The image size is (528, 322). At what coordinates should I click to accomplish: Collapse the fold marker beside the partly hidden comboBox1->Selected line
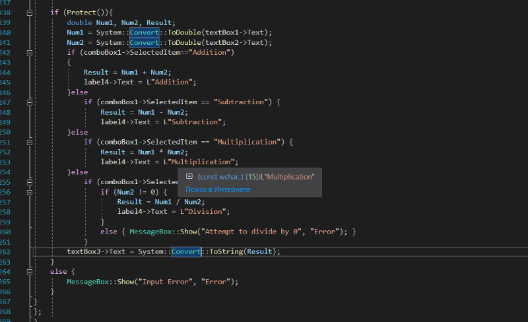[x=30, y=182]
